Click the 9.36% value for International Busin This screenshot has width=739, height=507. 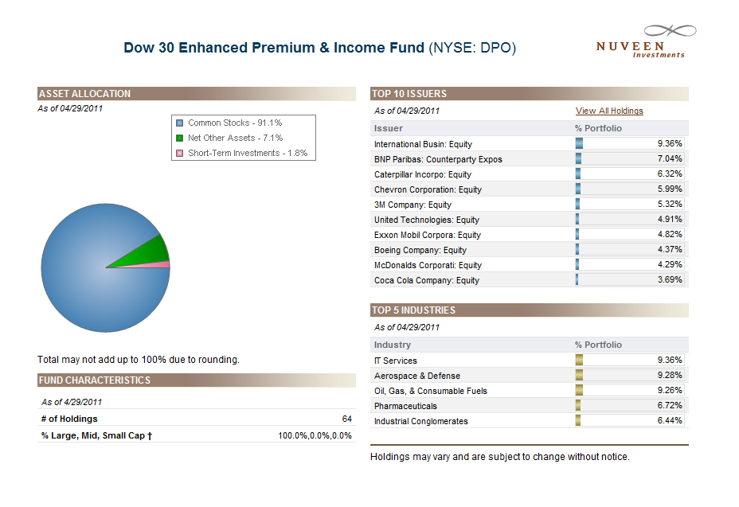(670, 143)
